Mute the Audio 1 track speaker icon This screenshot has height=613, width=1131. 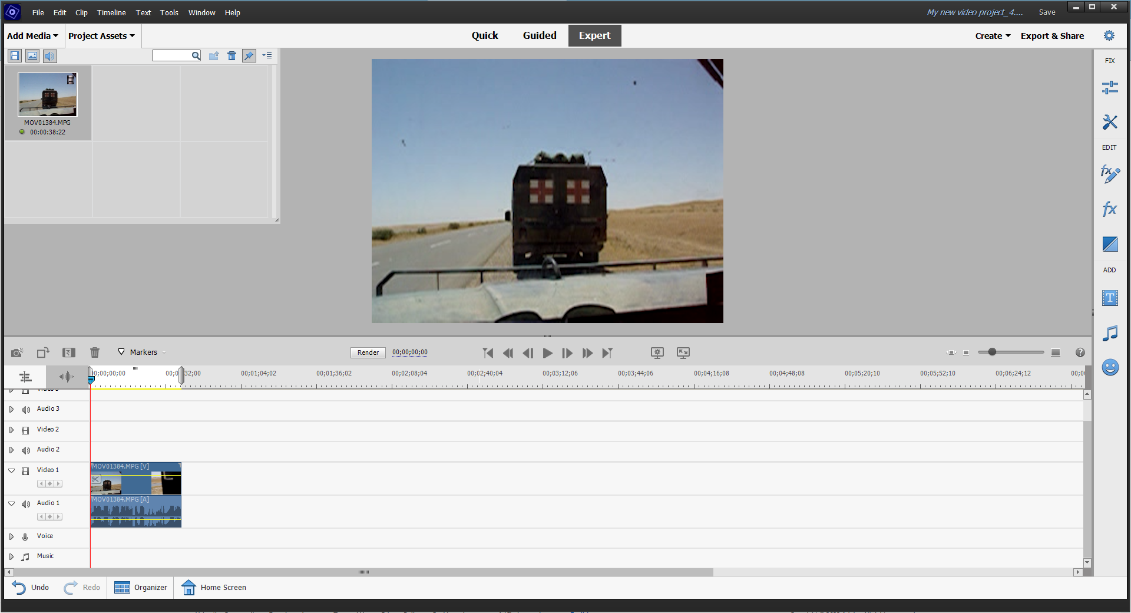pyautogui.click(x=25, y=504)
